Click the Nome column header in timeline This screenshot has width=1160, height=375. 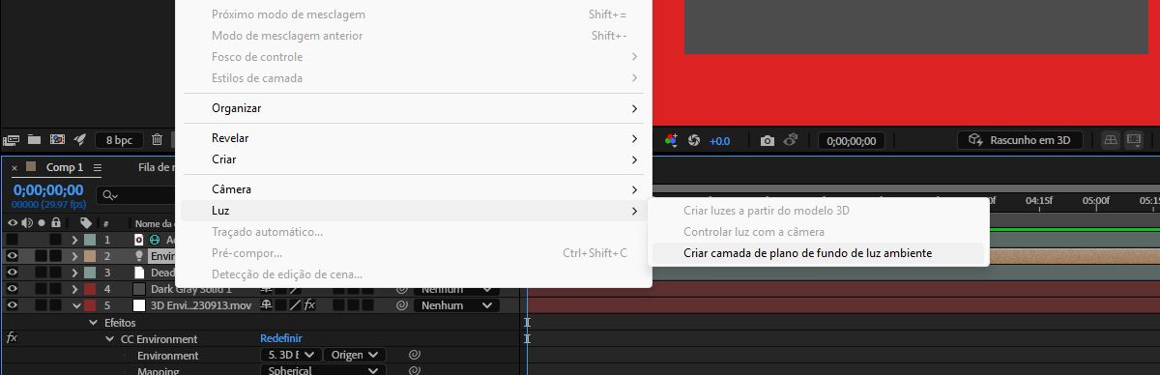coord(155,223)
